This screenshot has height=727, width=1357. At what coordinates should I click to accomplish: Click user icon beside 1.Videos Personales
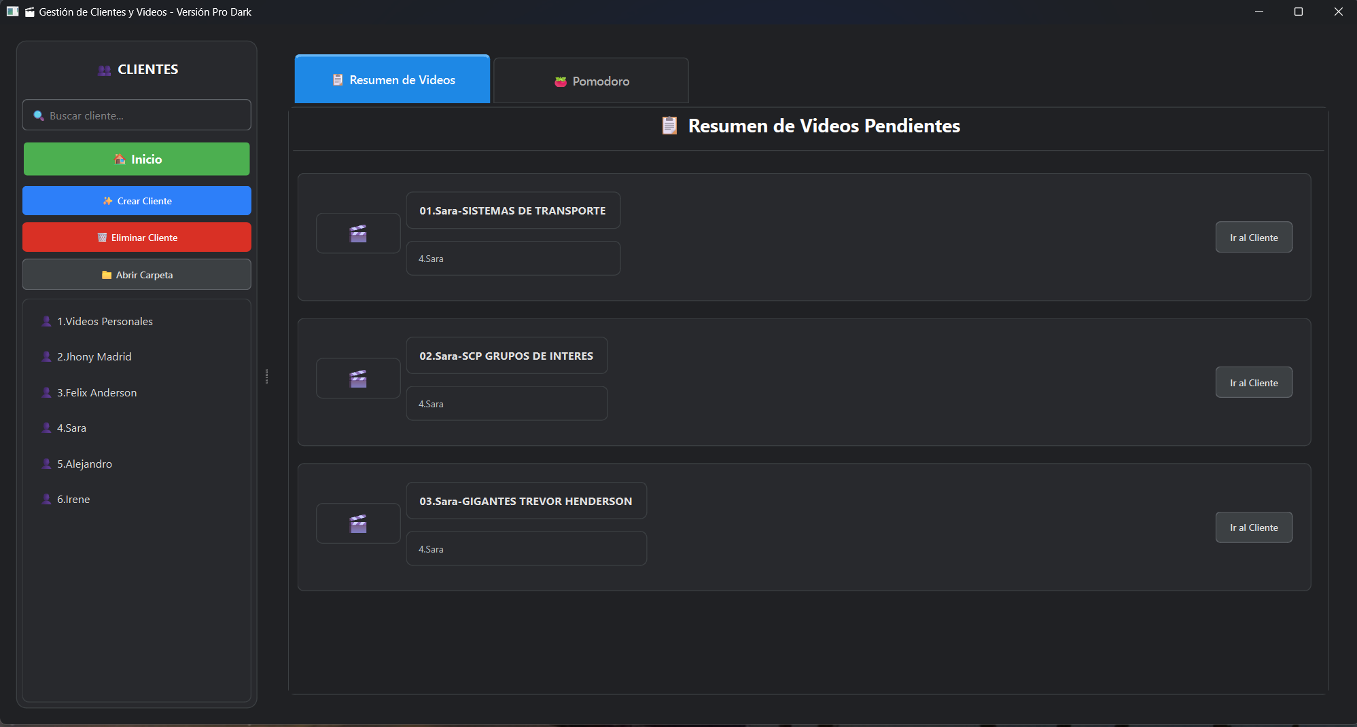pos(46,321)
